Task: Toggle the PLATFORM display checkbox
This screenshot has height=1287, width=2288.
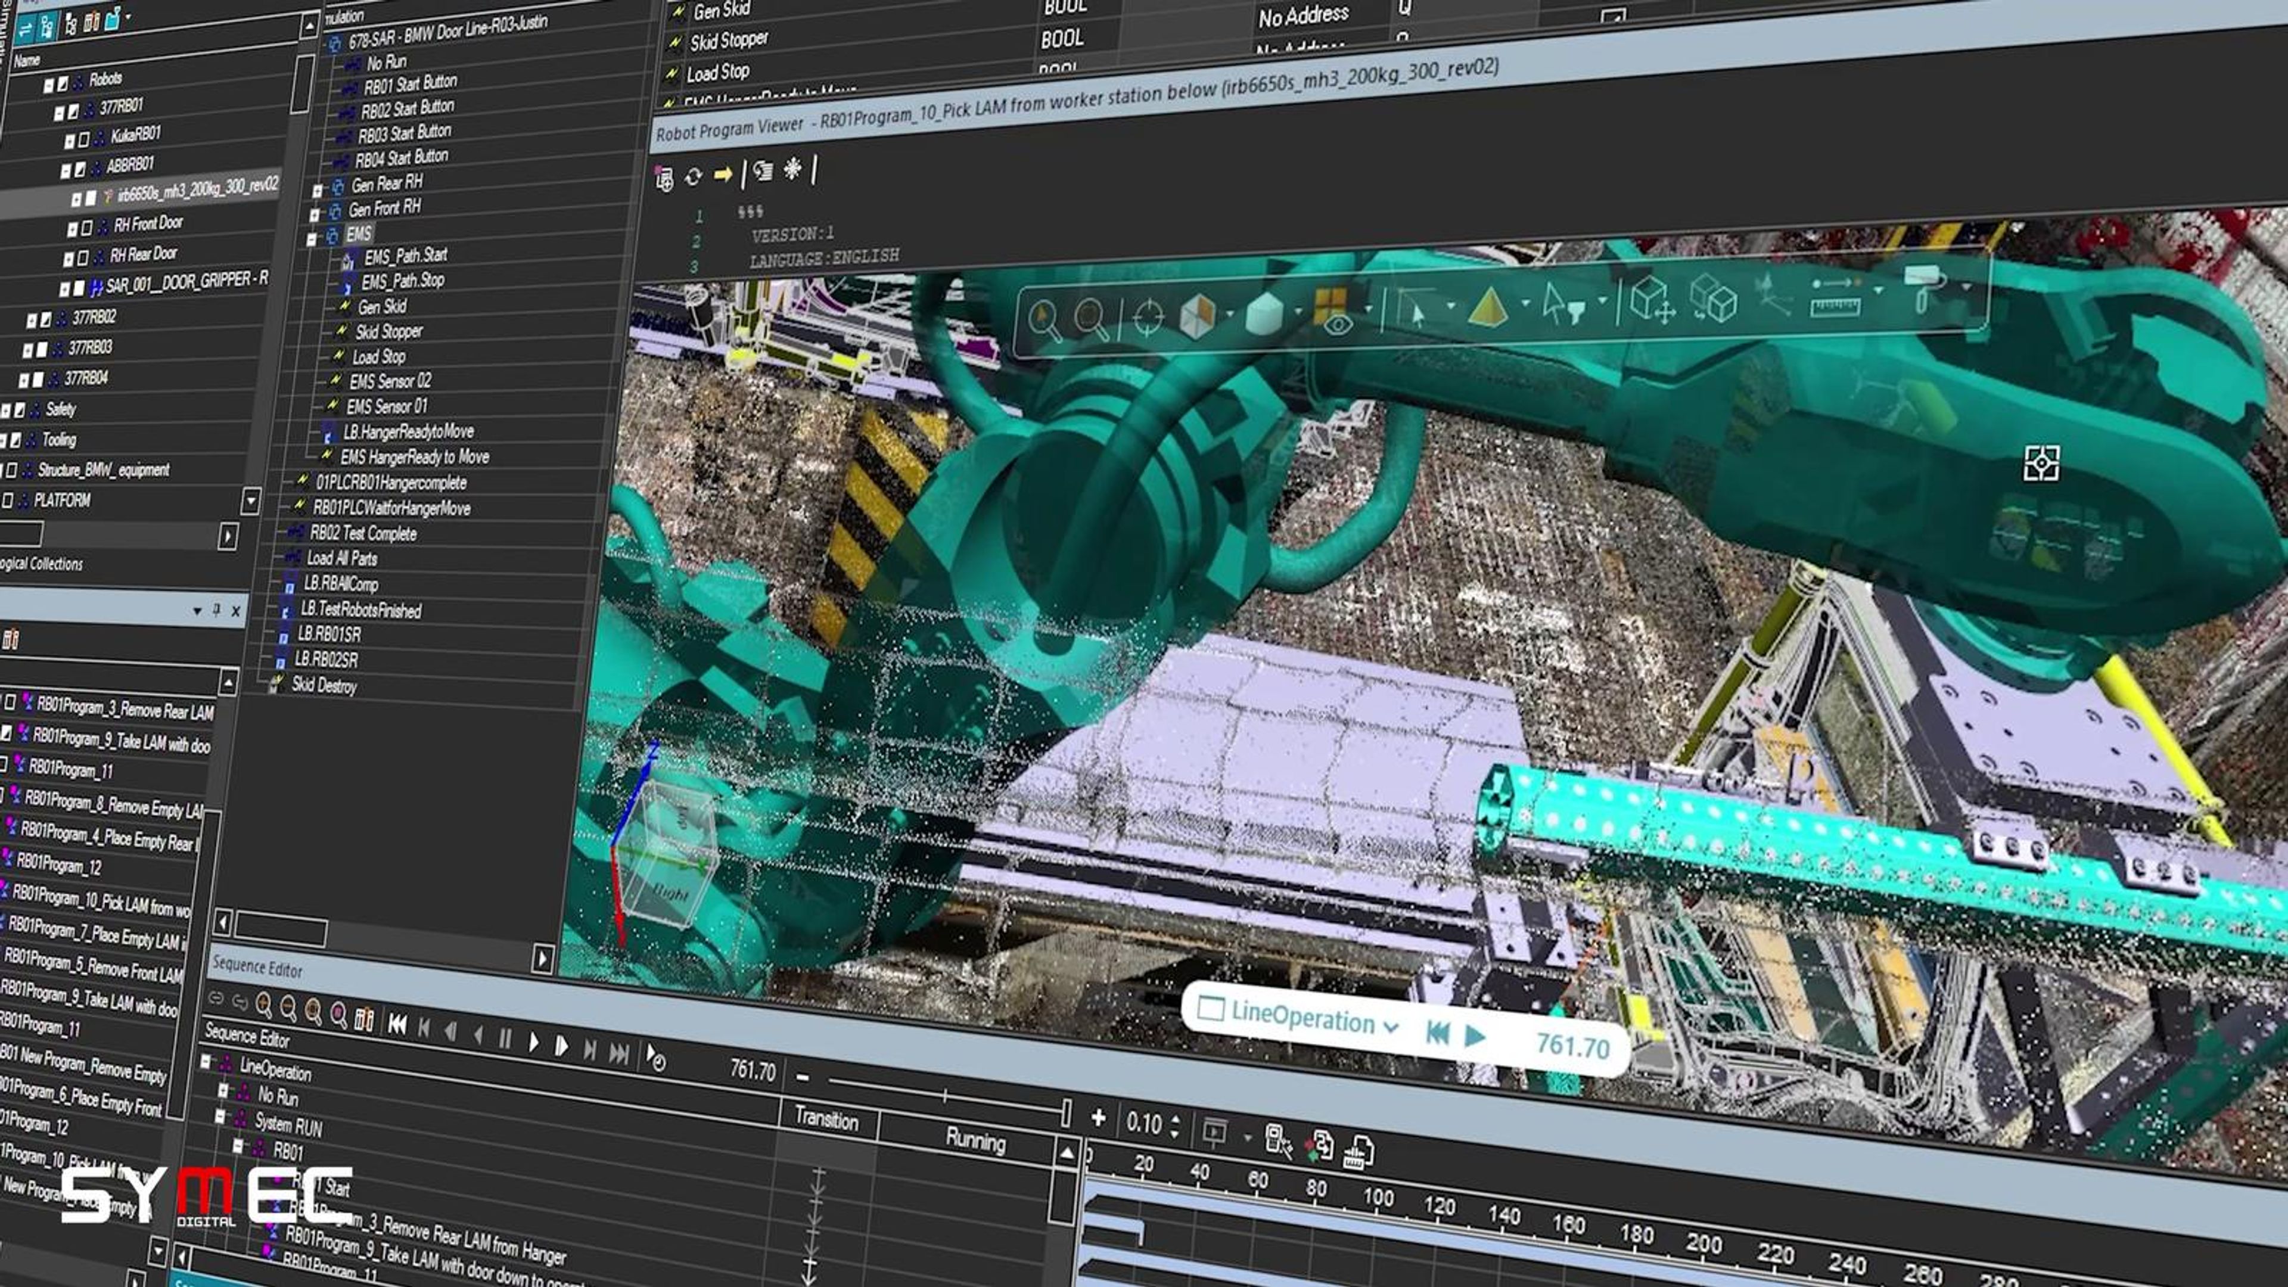Action: click(x=7, y=500)
